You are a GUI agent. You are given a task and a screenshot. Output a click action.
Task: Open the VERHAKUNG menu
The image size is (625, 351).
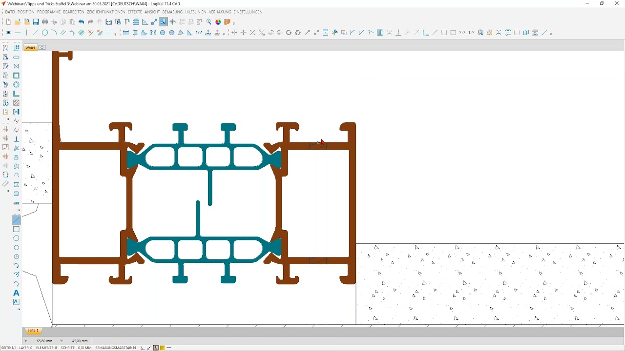[220, 12]
